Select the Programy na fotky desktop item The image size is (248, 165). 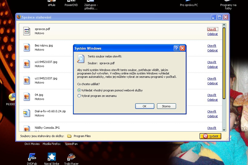[x=228, y=7]
